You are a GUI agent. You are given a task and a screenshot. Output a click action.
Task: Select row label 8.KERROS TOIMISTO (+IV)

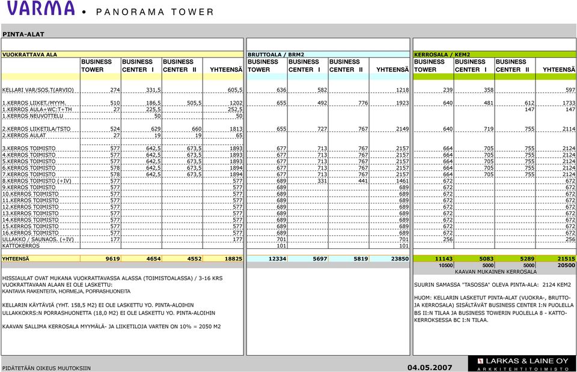(x=37, y=181)
